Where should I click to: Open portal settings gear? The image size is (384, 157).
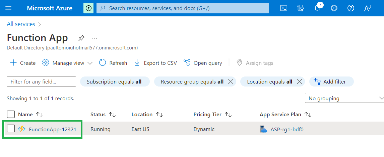(334, 8)
